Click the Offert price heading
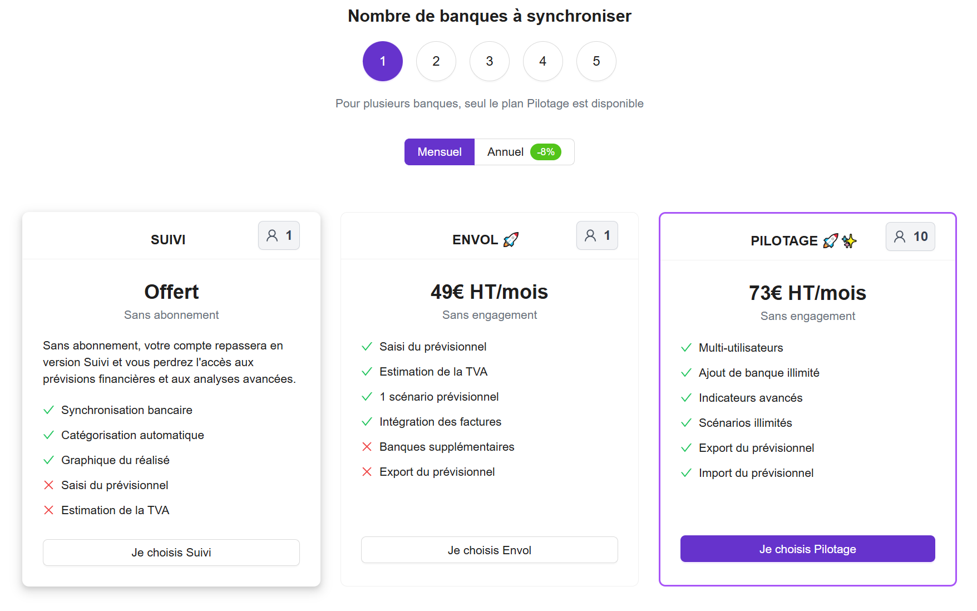Image resolution: width=977 pixels, height=611 pixels. [x=171, y=292]
